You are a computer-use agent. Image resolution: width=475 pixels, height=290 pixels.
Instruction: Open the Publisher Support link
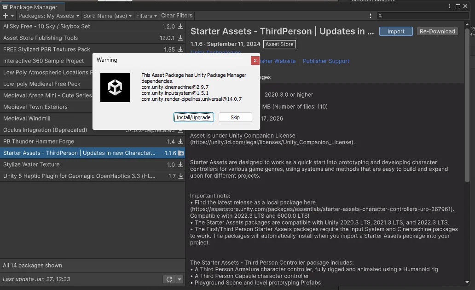coord(326,61)
